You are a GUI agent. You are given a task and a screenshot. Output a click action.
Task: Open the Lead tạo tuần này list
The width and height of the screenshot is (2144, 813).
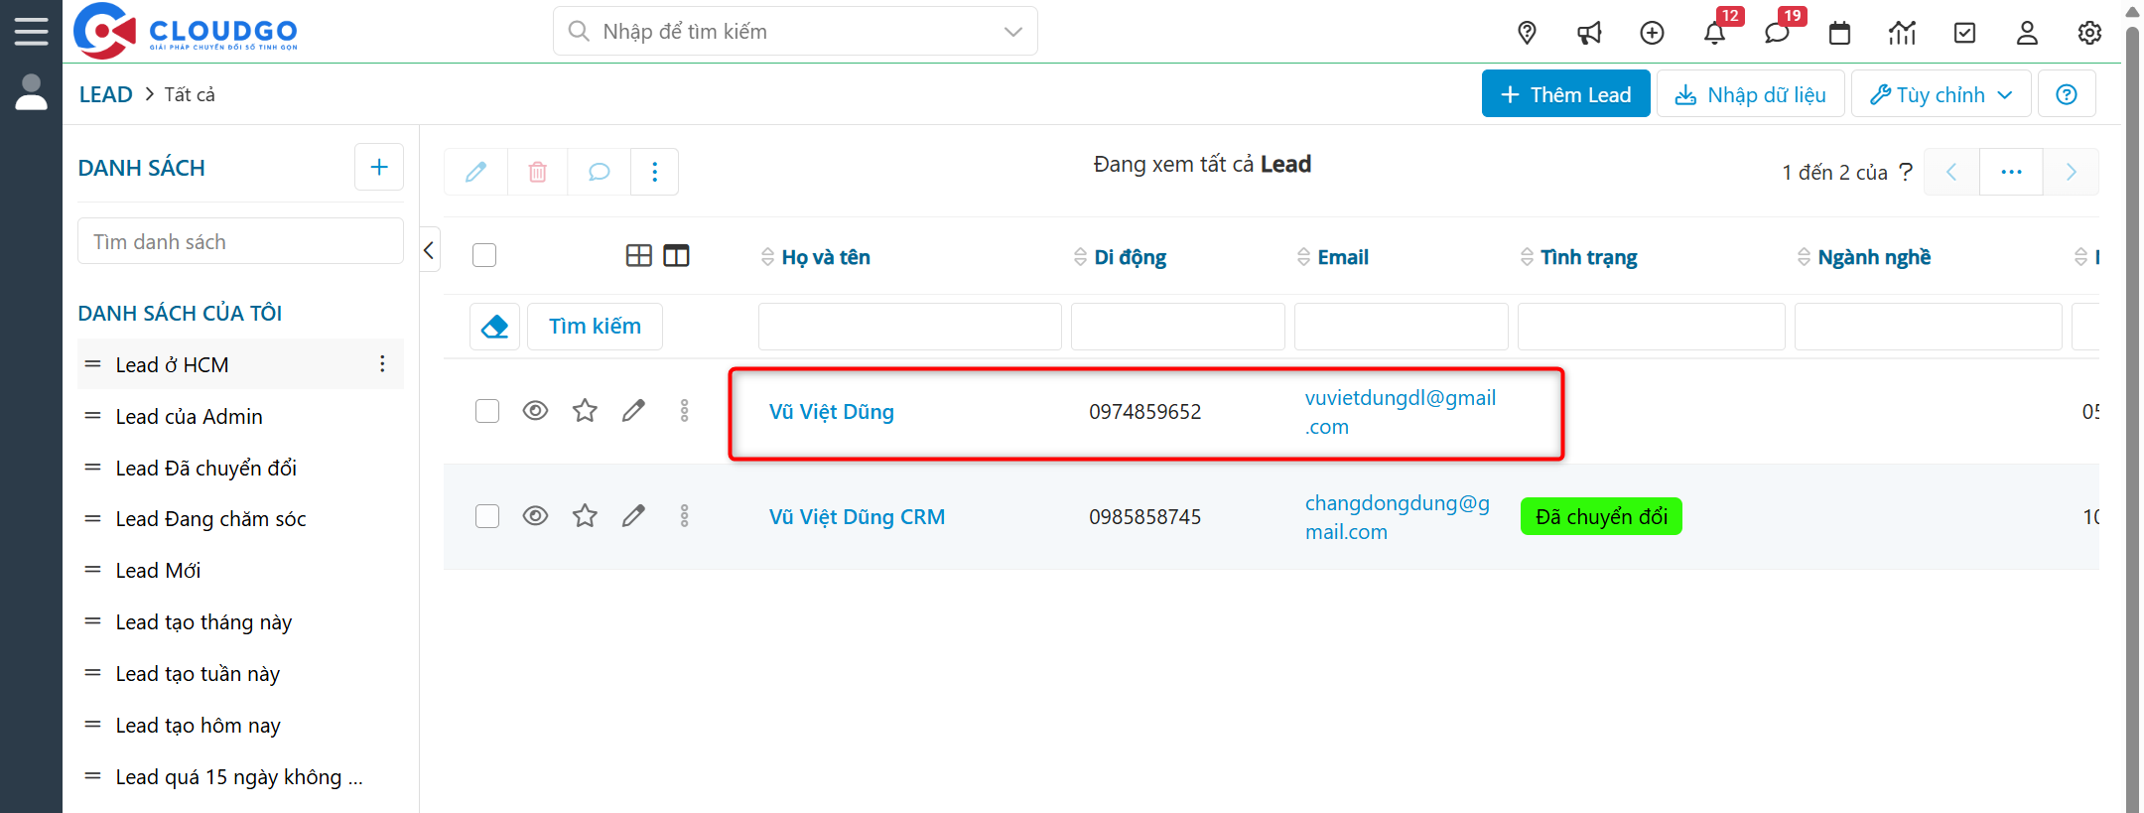pyautogui.click(x=198, y=674)
